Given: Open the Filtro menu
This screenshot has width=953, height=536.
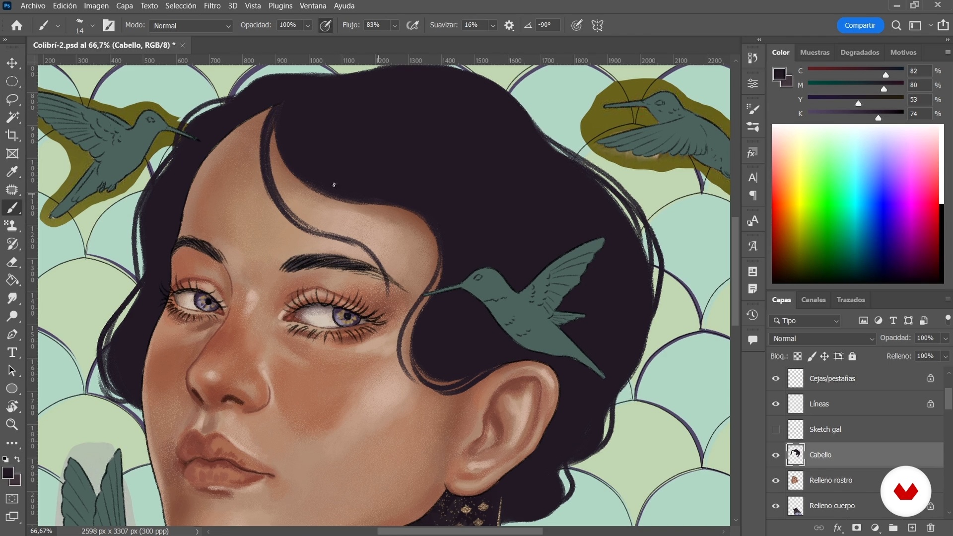Looking at the screenshot, I should [212, 6].
